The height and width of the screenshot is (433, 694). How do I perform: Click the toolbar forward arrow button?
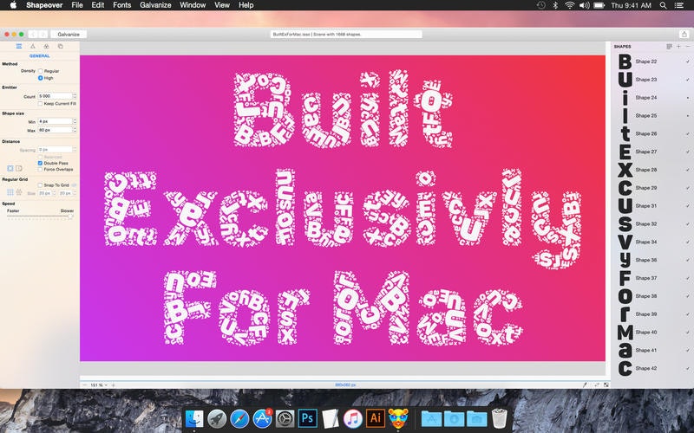point(43,34)
